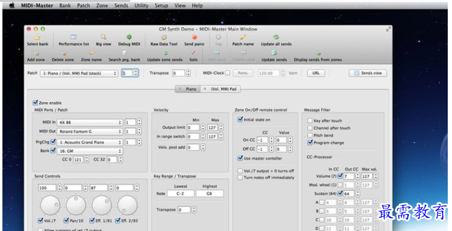Click the Sends view button
Image resolution: width=452 pixels, height=231 pixels.
coord(368,73)
